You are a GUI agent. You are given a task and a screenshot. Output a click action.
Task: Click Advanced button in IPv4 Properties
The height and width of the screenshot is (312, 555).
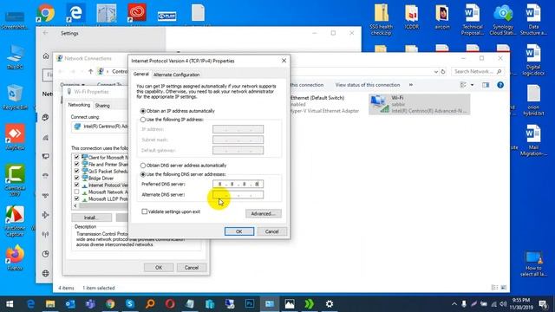[x=264, y=214]
